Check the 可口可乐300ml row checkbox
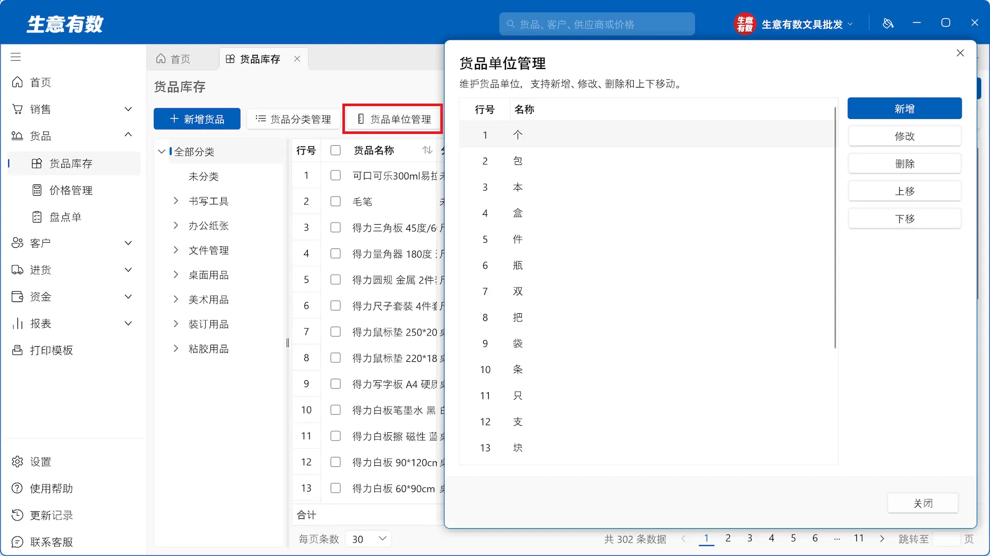Image resolution: width=990 pixels, height=556 pixels. pos(336,175)
